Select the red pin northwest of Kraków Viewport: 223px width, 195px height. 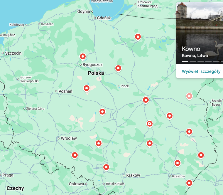point(106,167)
